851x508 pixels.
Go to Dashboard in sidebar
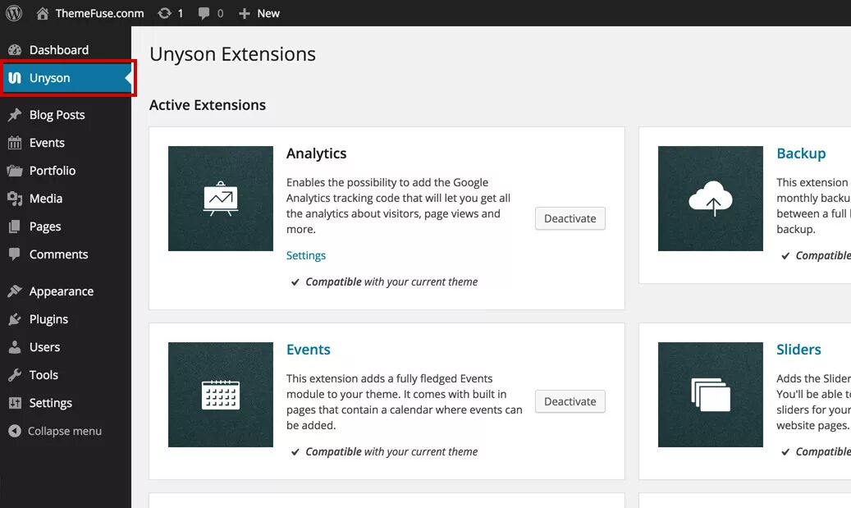58,50
